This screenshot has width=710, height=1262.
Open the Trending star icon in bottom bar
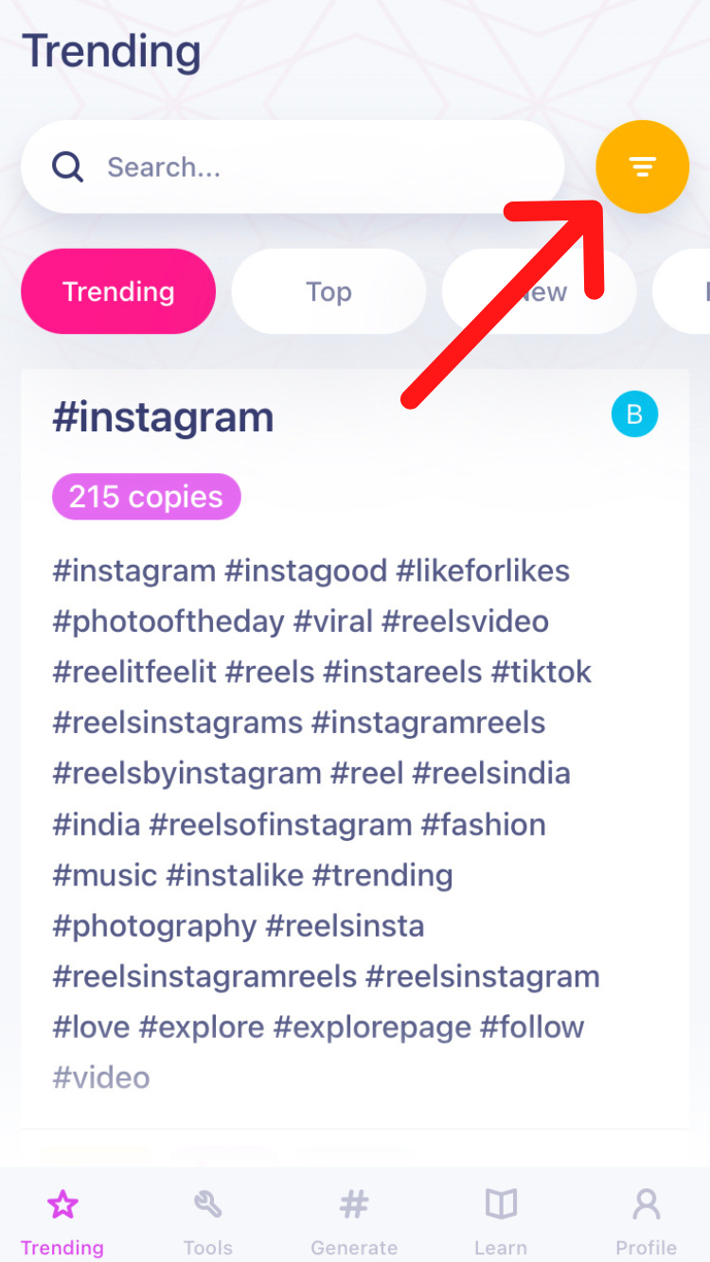point(62,1204)
